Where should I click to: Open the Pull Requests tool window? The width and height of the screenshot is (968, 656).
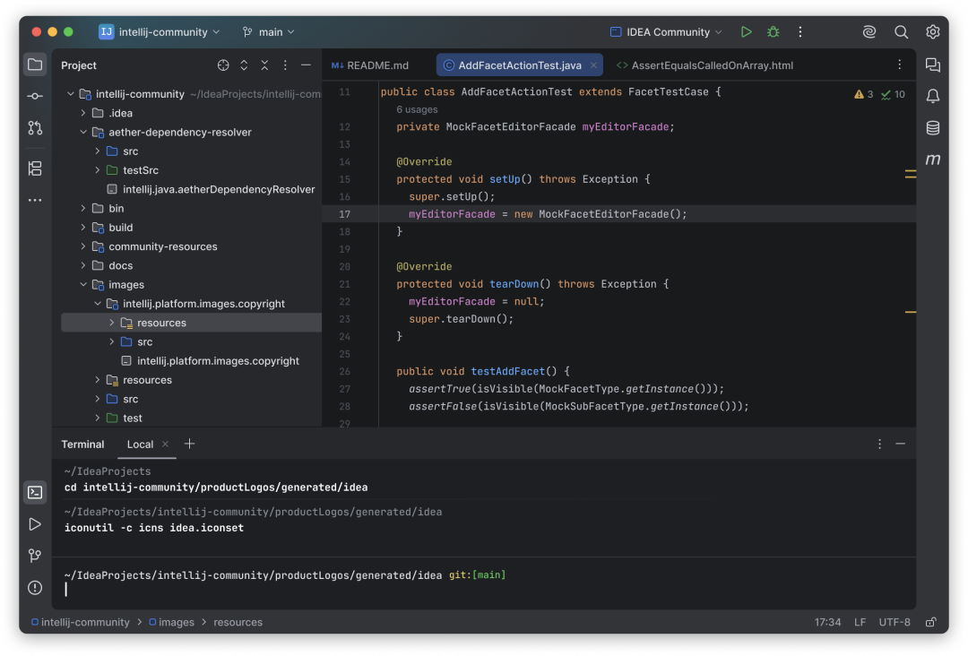pyautogui.click(x=34, y=128)
